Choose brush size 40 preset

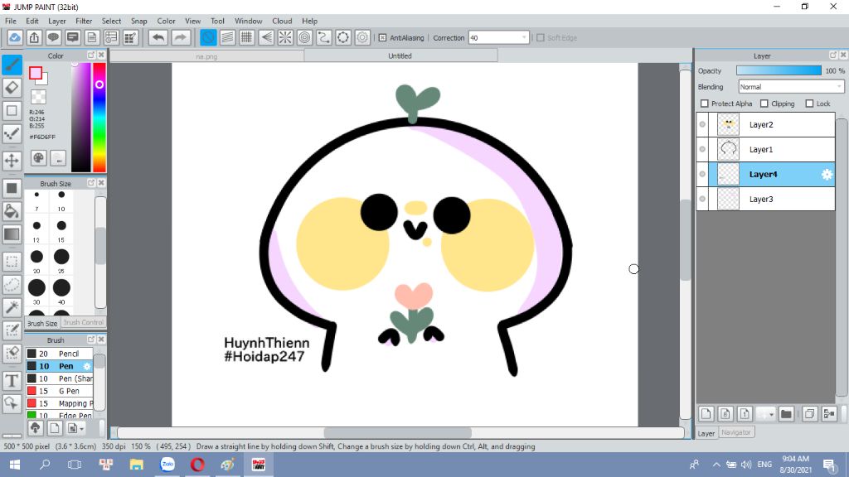[61, 289]
